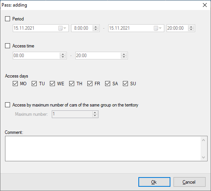Increase the period start time 8:00:00
The height and width of the screenshot is (191, 211).
coord(96,27)
